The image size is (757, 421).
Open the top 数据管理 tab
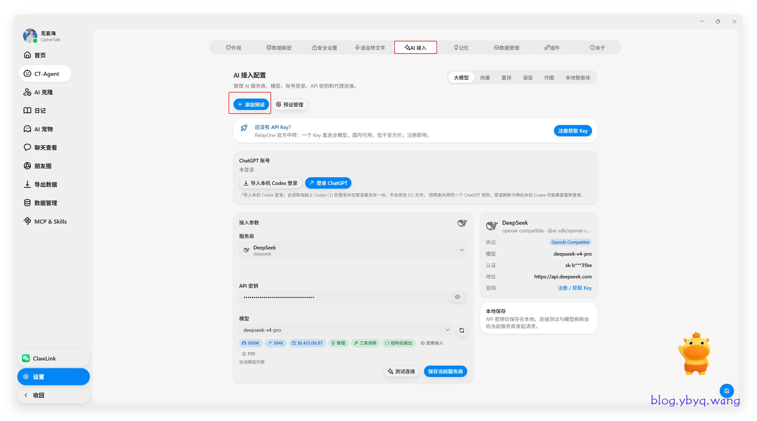coord(507,48)
